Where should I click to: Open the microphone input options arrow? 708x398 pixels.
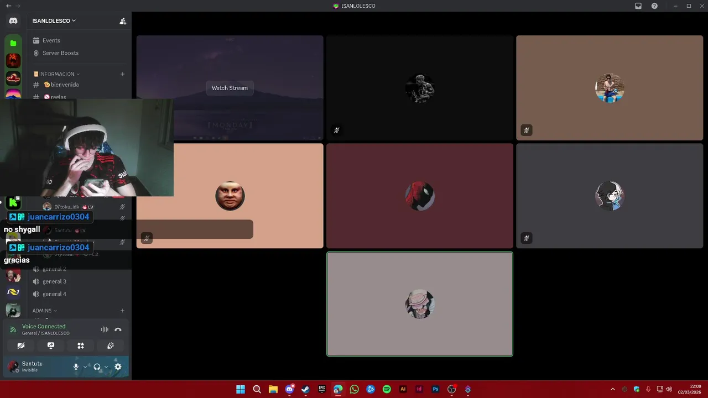tap(85, 366)
